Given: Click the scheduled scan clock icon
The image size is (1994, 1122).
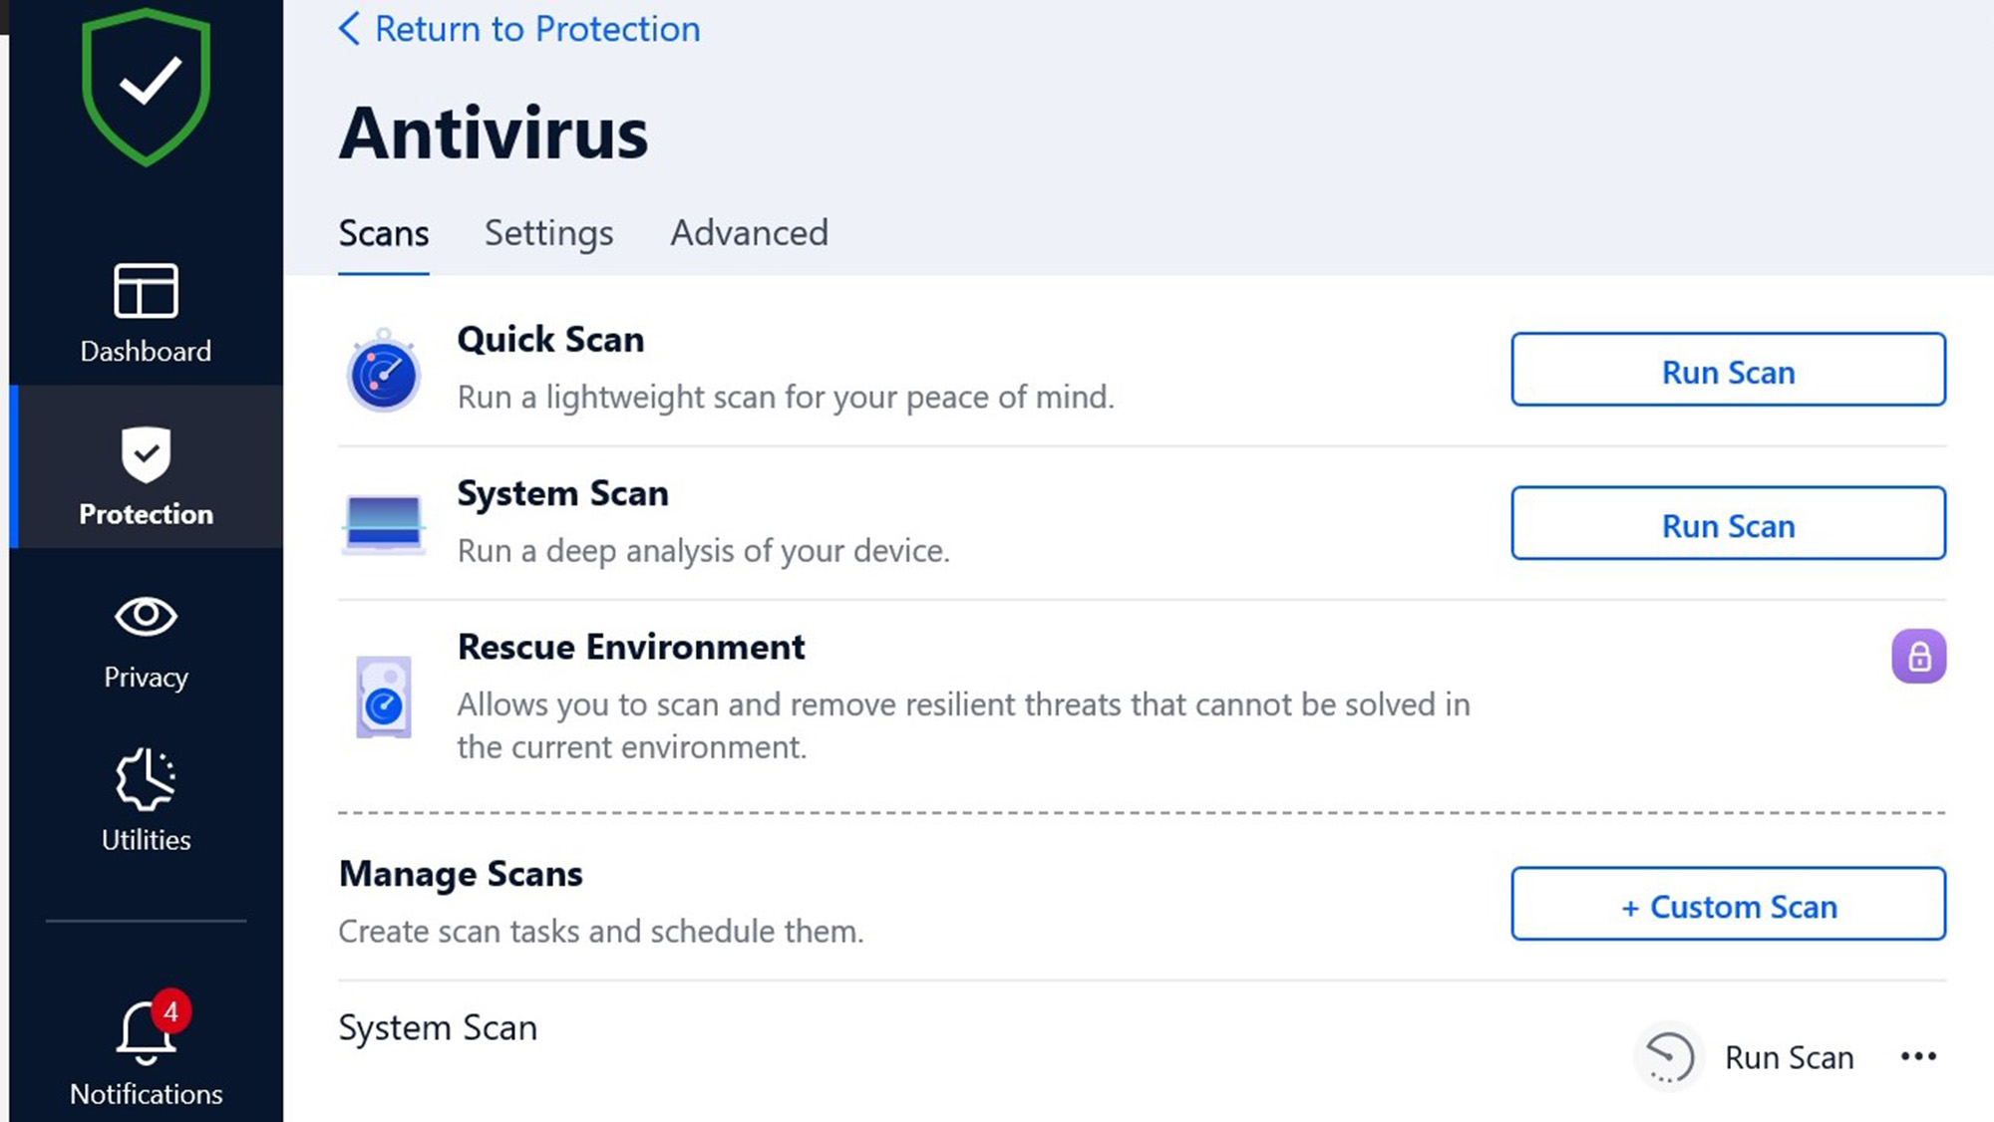Looking at the screenshot, I should tap(1669, 1057).
